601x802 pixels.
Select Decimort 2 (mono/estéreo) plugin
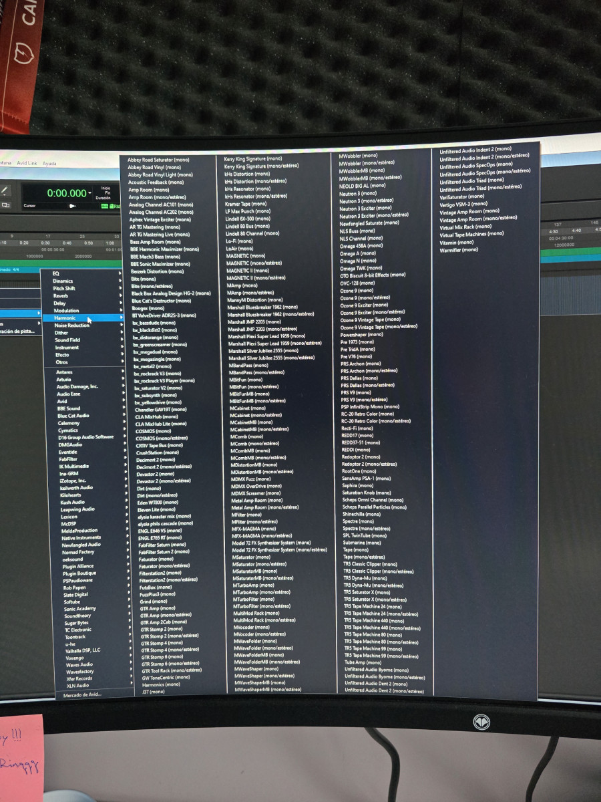[164, 466]
